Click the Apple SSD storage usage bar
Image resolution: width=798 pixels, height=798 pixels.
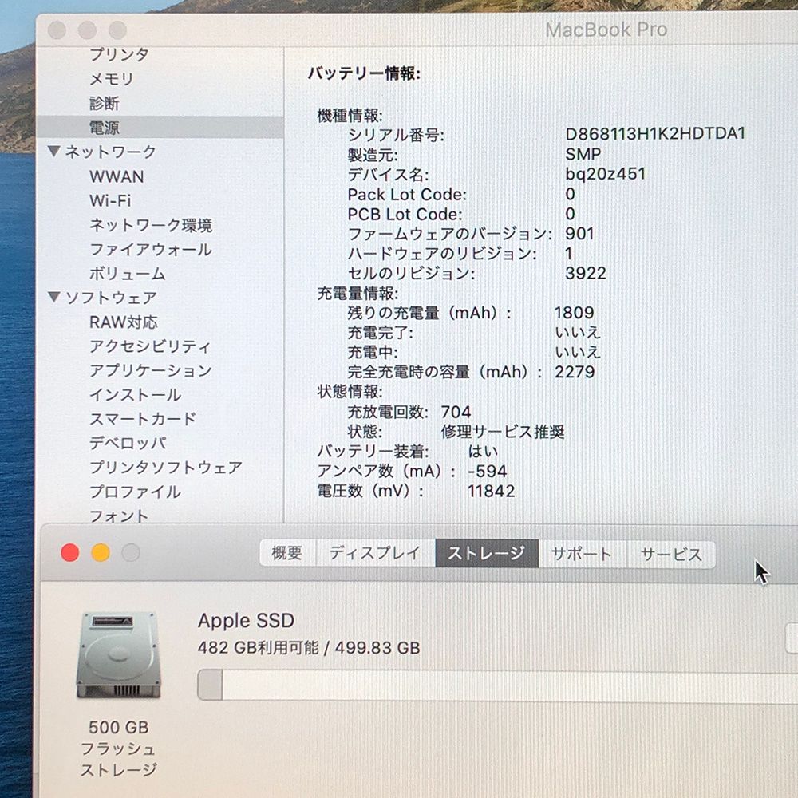click(x=497, y=685)
